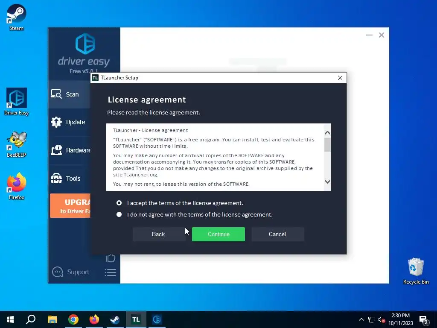
Task: Click the muted volume icon in tray
Action: point(382,319)
